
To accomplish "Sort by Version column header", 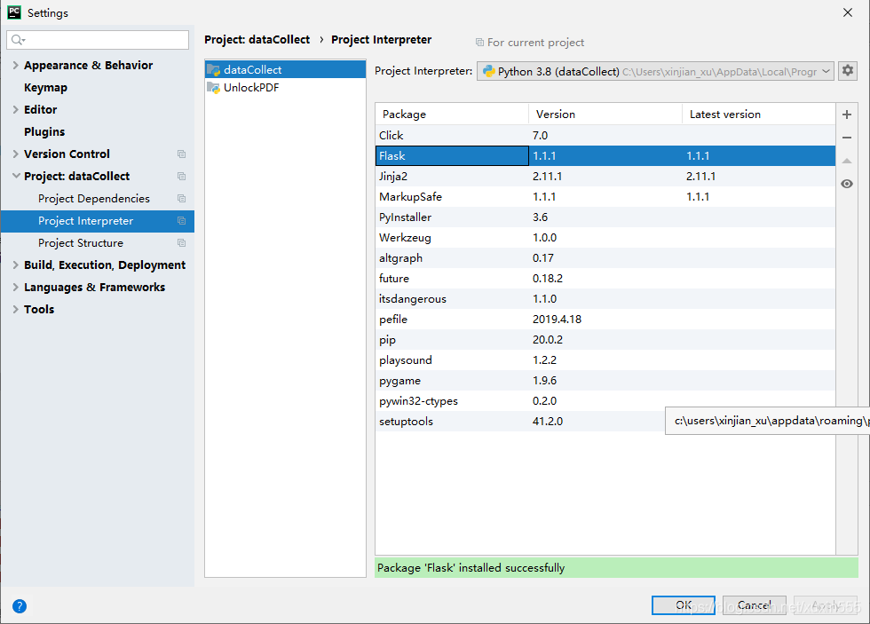I will tap(605, 115).
